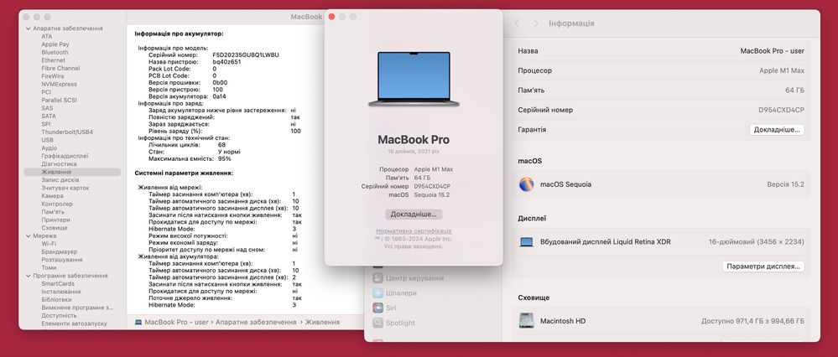The width and height of the screenshot is (838, 357).
Task: Select Fibre Channel entry
Action: click(x=60, y=69)
